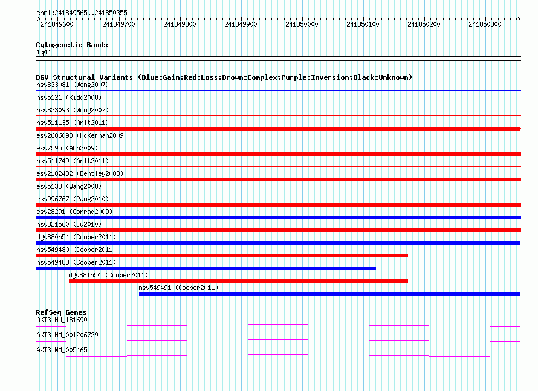Click the RefSeq Genes track heading

pos(61,312)
